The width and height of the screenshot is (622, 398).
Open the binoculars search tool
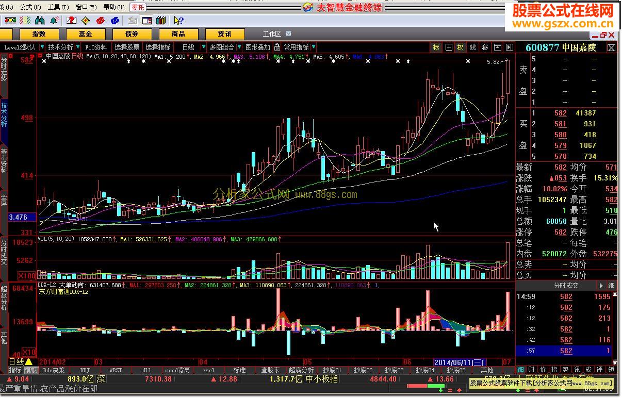(x=40, y=21)
